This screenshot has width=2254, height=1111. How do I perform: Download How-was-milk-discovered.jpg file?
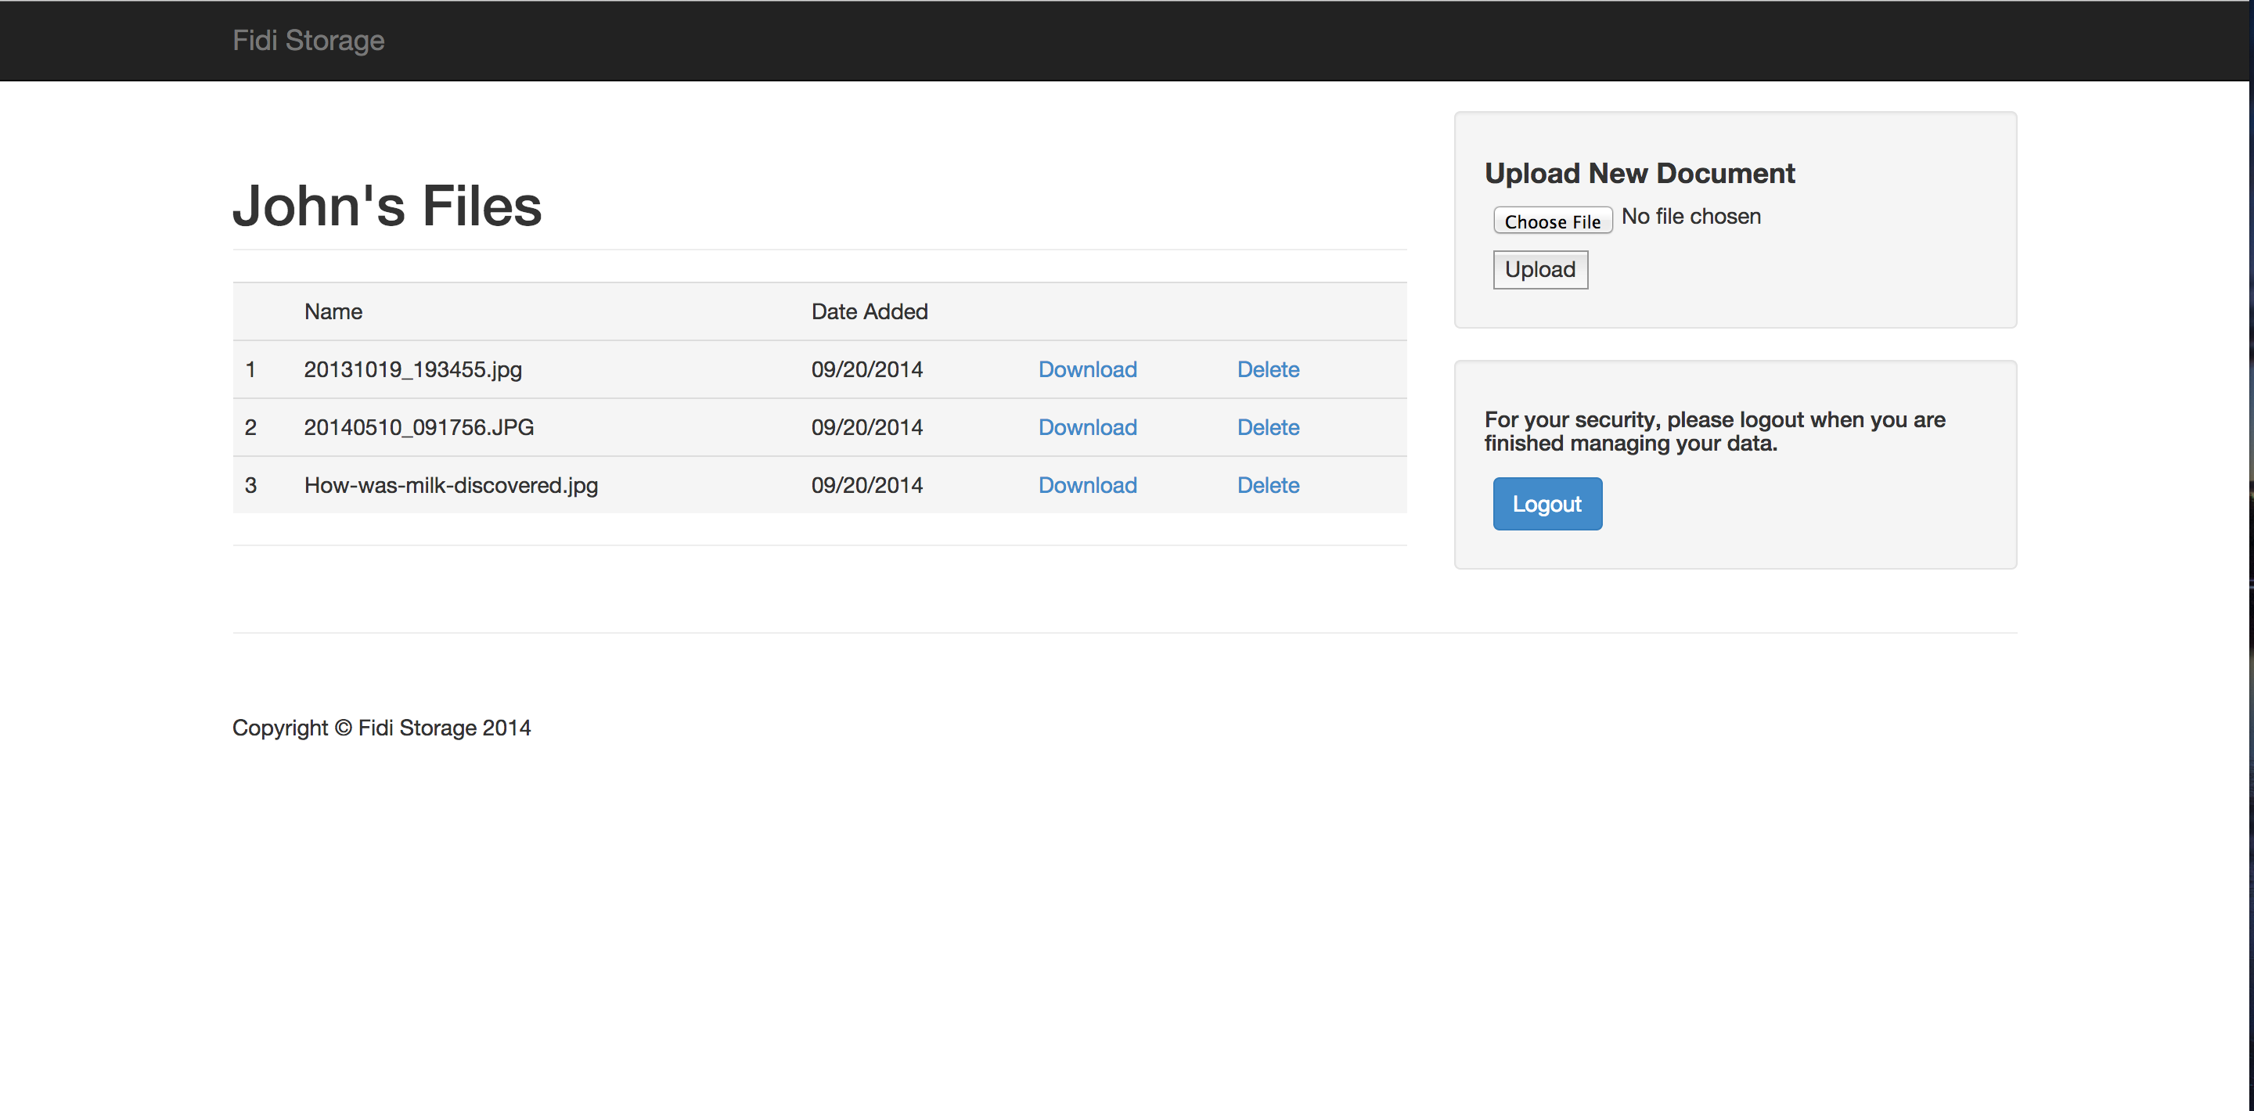[1087, 484]
